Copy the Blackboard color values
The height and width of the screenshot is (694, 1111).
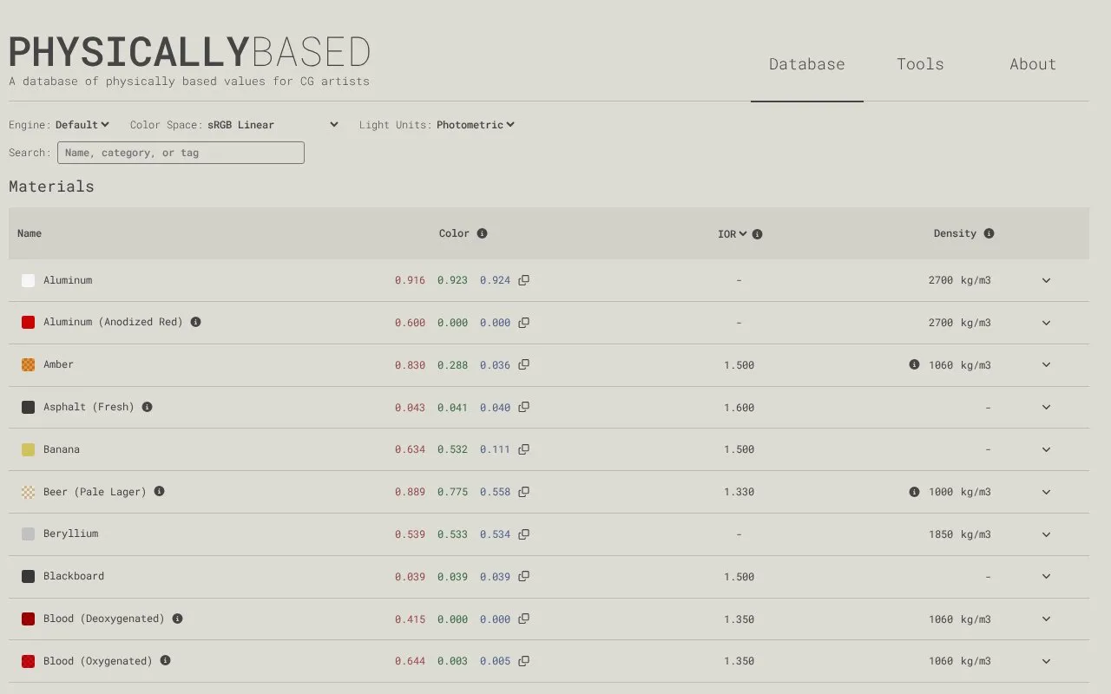point(523,577)
